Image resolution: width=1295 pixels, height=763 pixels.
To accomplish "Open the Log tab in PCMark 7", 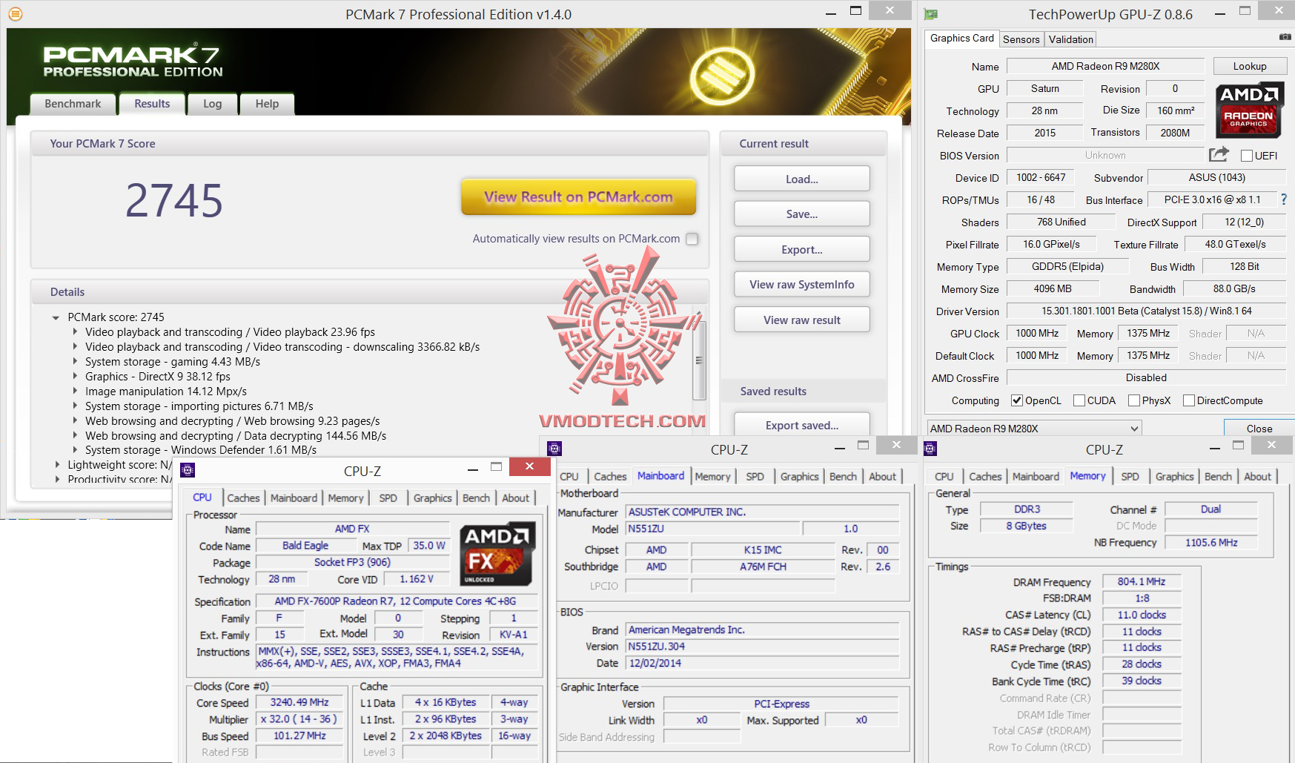I will coord(213,104).
